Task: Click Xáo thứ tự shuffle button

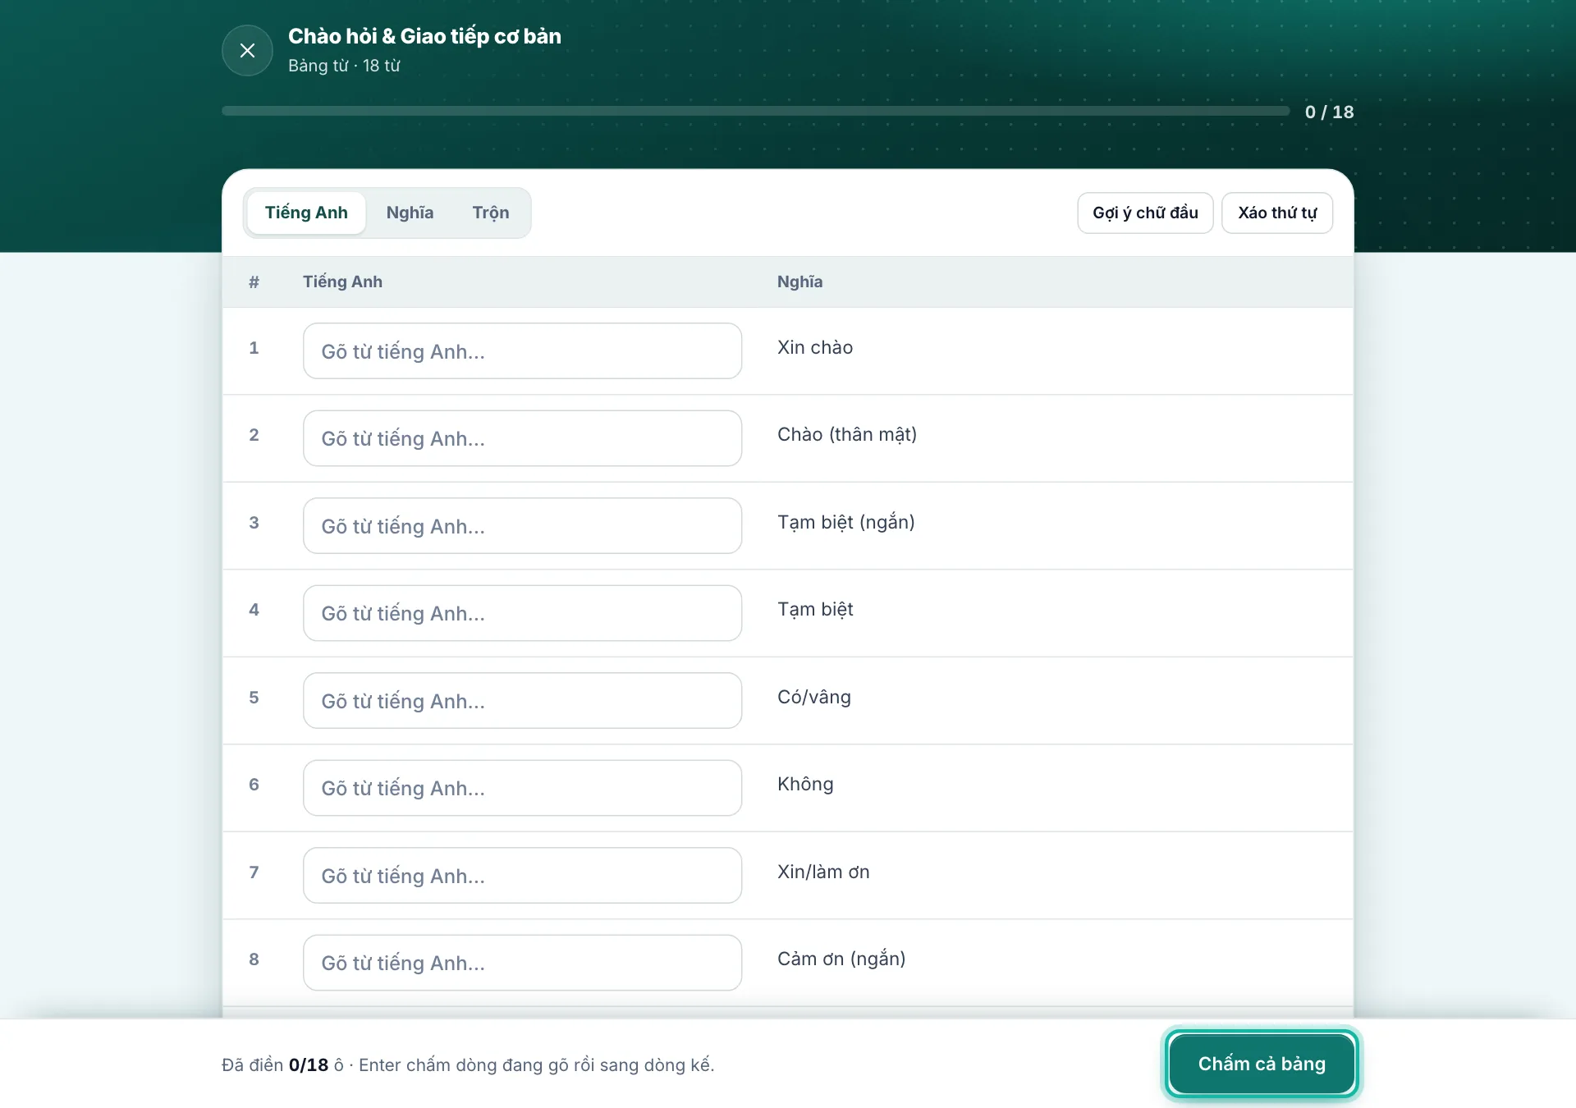Action: pyautogui.click(x=1277, y=213)
